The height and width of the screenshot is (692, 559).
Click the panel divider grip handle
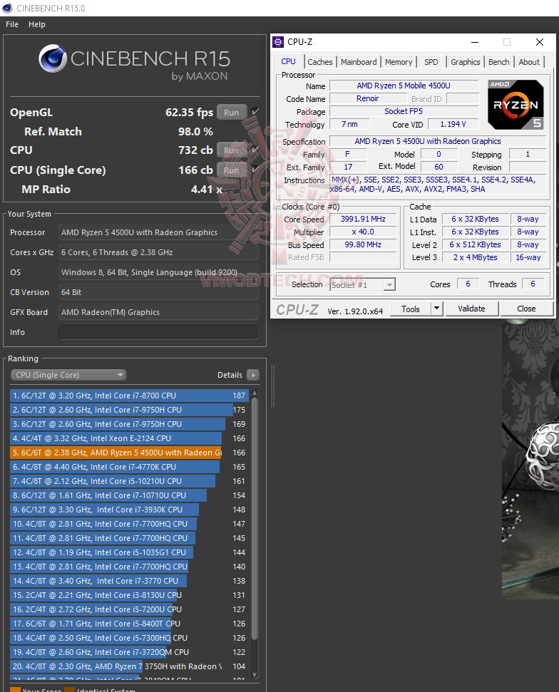pos(272,386)
